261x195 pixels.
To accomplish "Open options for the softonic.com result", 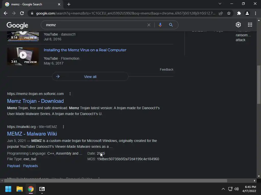I will [70, 94].
